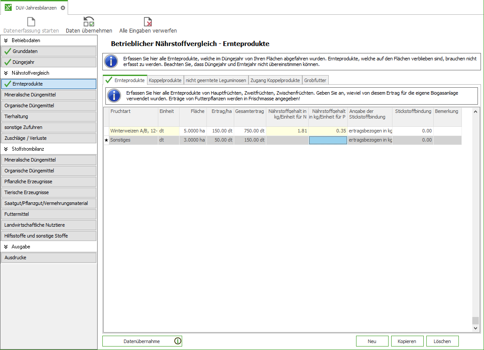Image resolution: width=484 pixels, height=350 pixels.
Task: Click info icon next to Datenübernahme button
Action: coord(177,341)
